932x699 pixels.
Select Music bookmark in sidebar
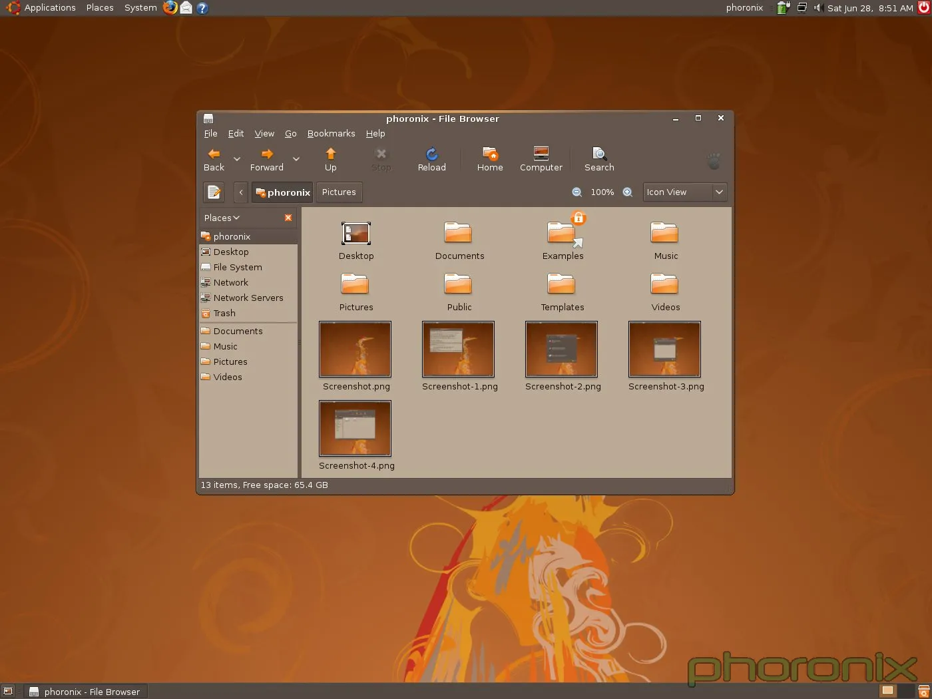coord(248,346)
